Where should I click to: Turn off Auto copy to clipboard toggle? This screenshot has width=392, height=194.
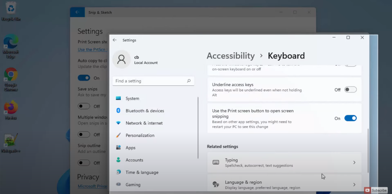click(x=84, y=78)
